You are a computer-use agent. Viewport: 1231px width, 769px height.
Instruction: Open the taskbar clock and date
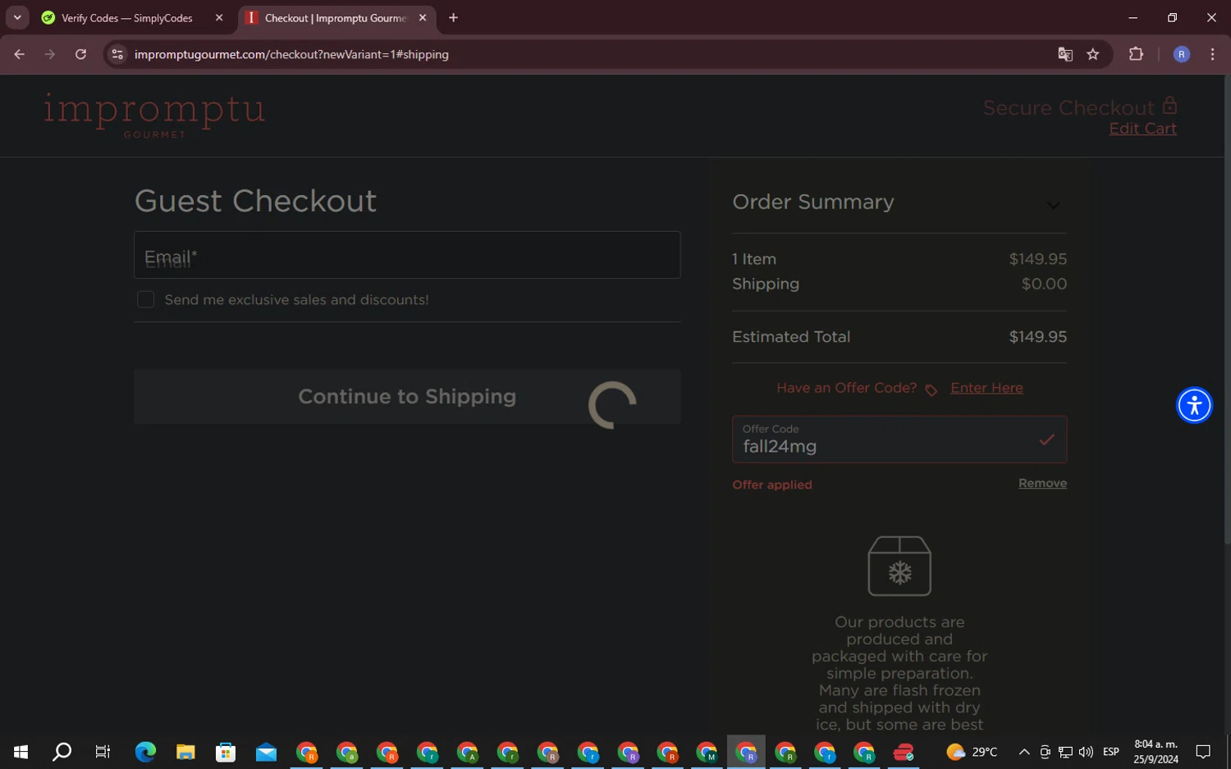click(1155, 752)
